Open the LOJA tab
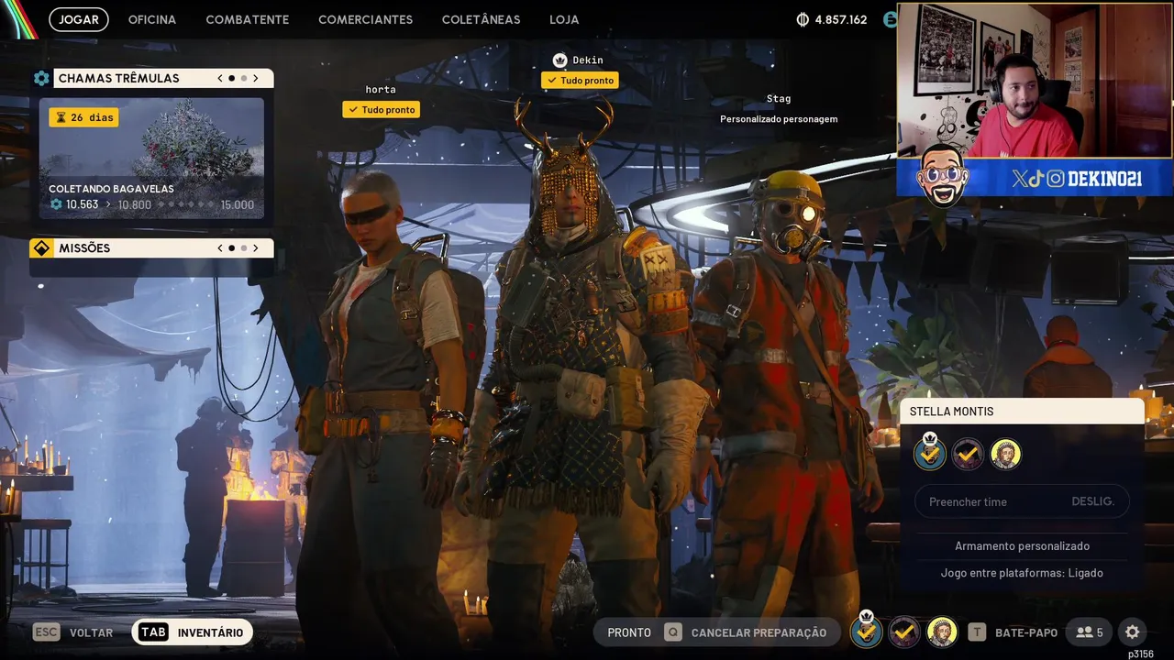This screenshot has width=1174, height=660. coord(564,19)
